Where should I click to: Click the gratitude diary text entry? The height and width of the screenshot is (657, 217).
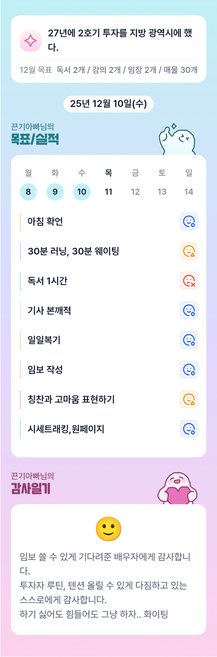tap(105, 585)
